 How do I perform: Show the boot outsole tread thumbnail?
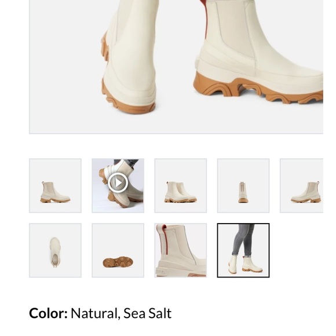click(x=118, y=250)
